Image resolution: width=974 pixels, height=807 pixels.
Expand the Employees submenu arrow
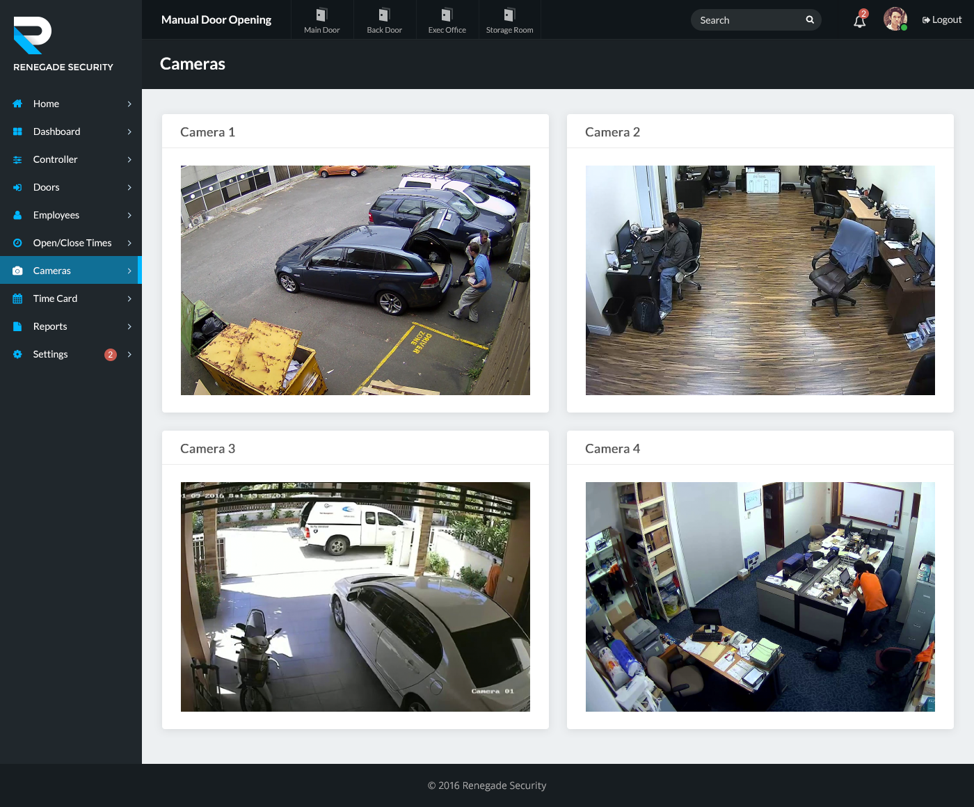tap(129, 215)
